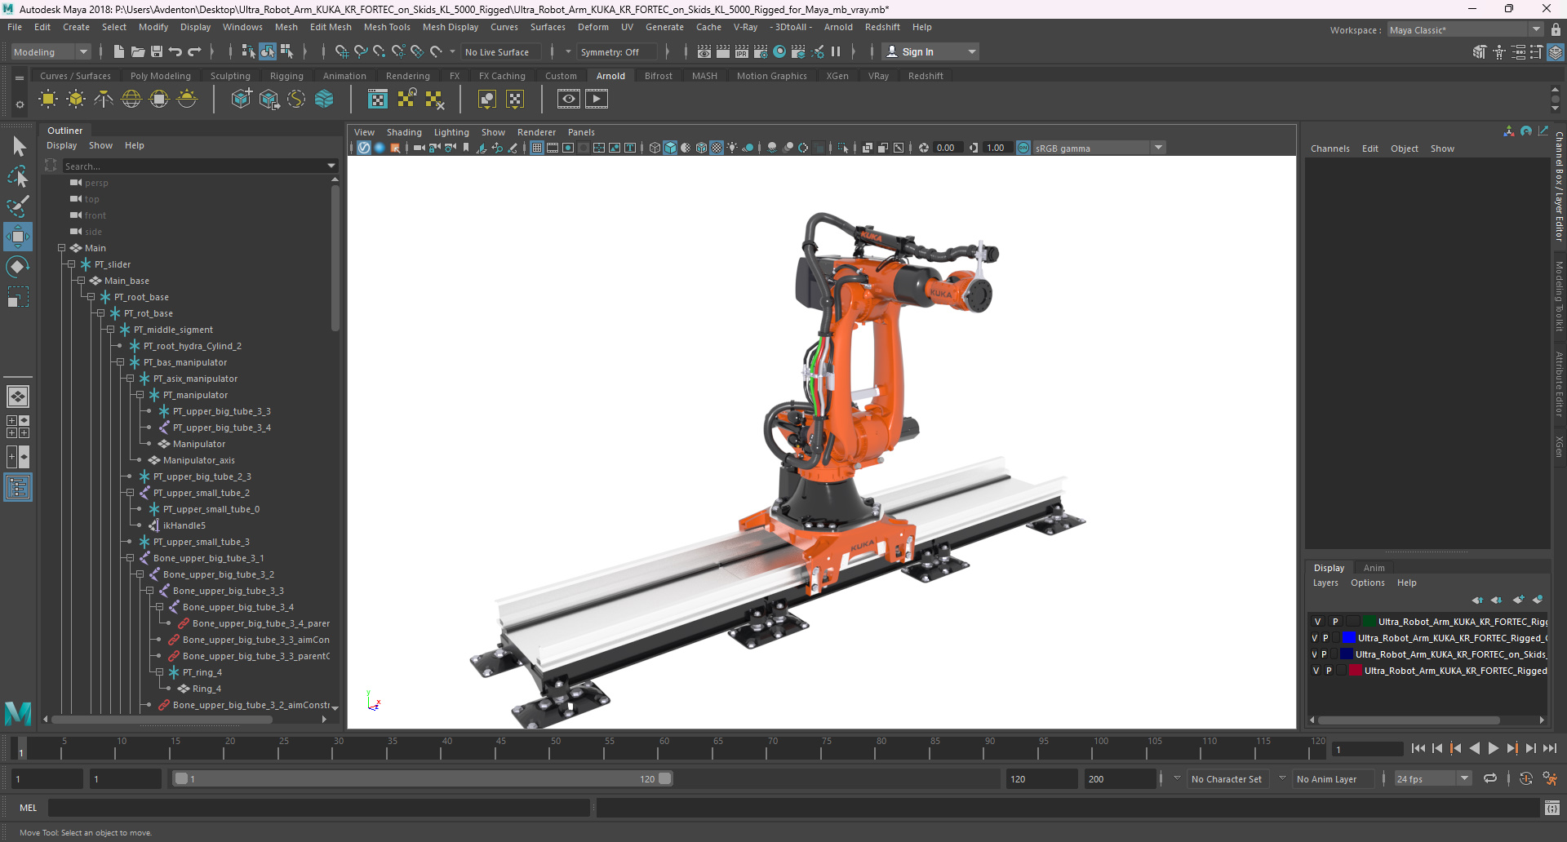Collapse Bone_upper_big_tube_3_1 node
Image resolution: width=1567 pixels, height=842 pixels.
pyautogui.click(x=130, y=558)
